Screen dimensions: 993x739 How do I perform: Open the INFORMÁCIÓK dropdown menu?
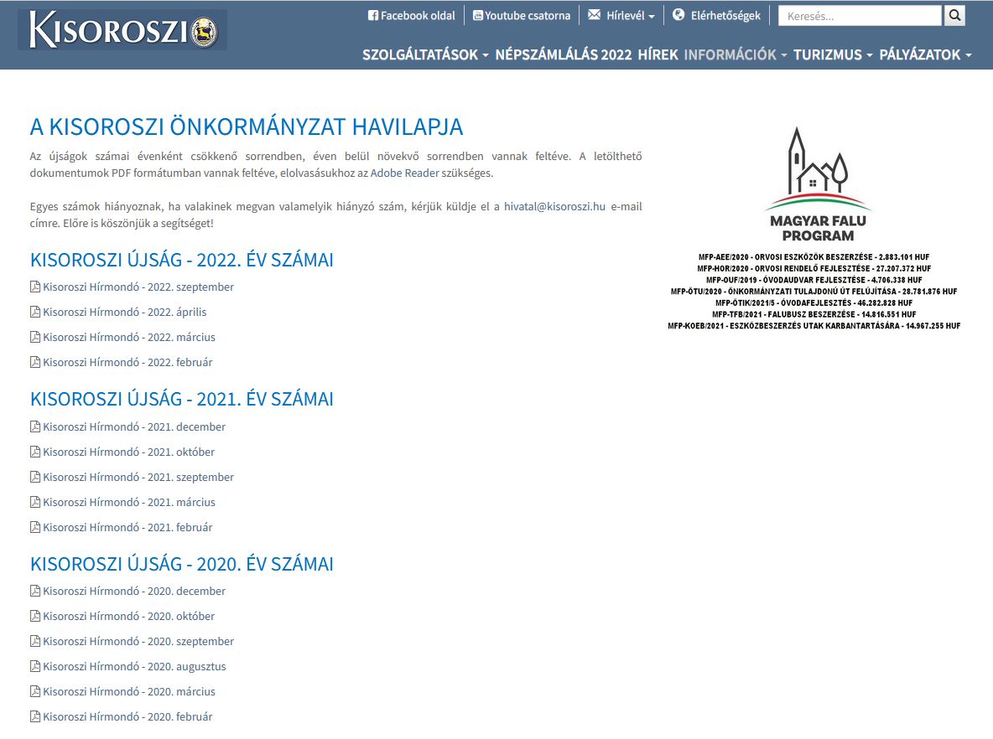tap(736, 54)
